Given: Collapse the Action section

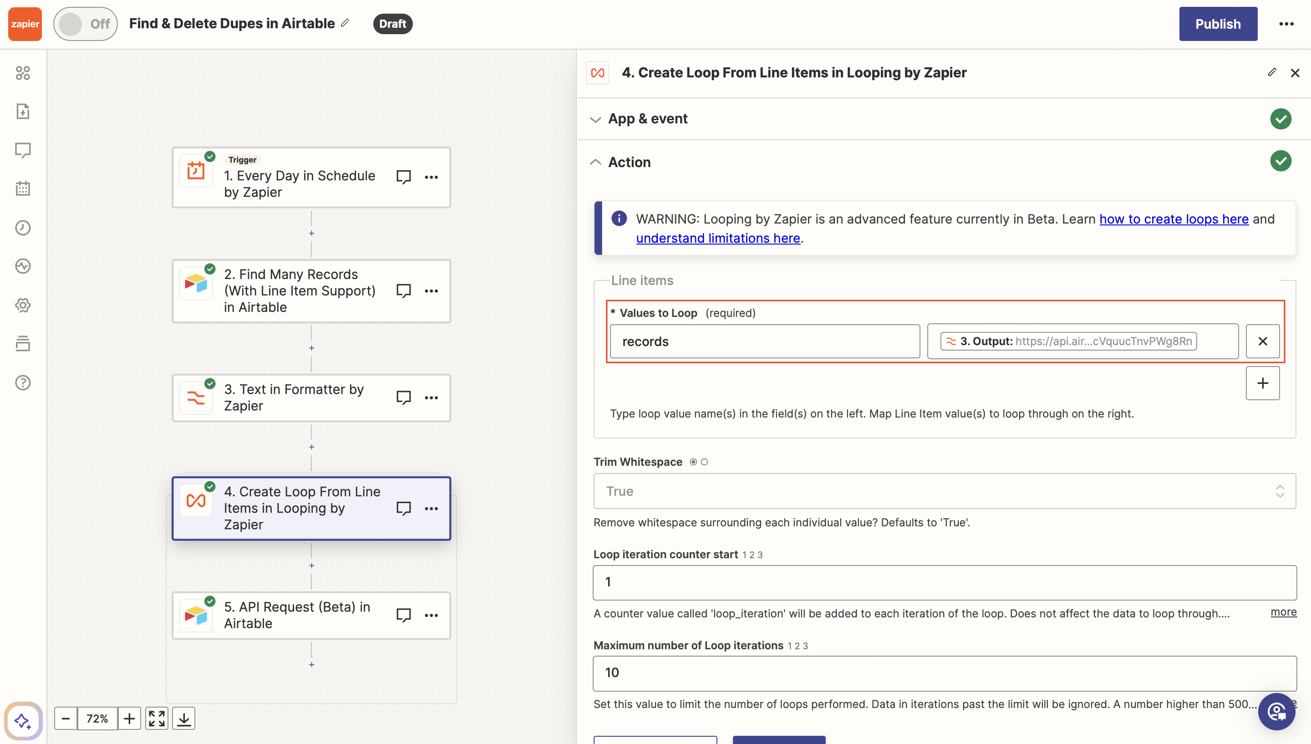Looking at the screenshot, I should pyautogui.click(x=629, y=162).
